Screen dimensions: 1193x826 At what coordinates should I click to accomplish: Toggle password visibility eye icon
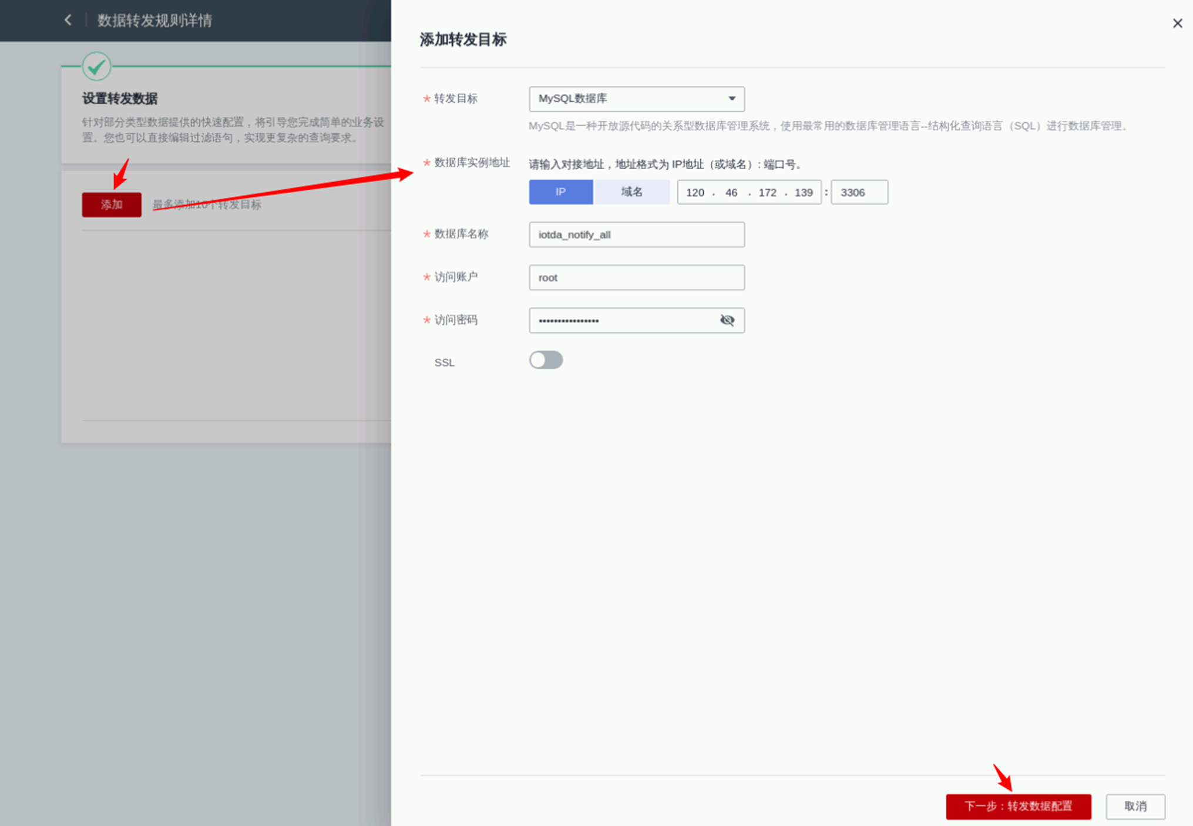point(727,320)
